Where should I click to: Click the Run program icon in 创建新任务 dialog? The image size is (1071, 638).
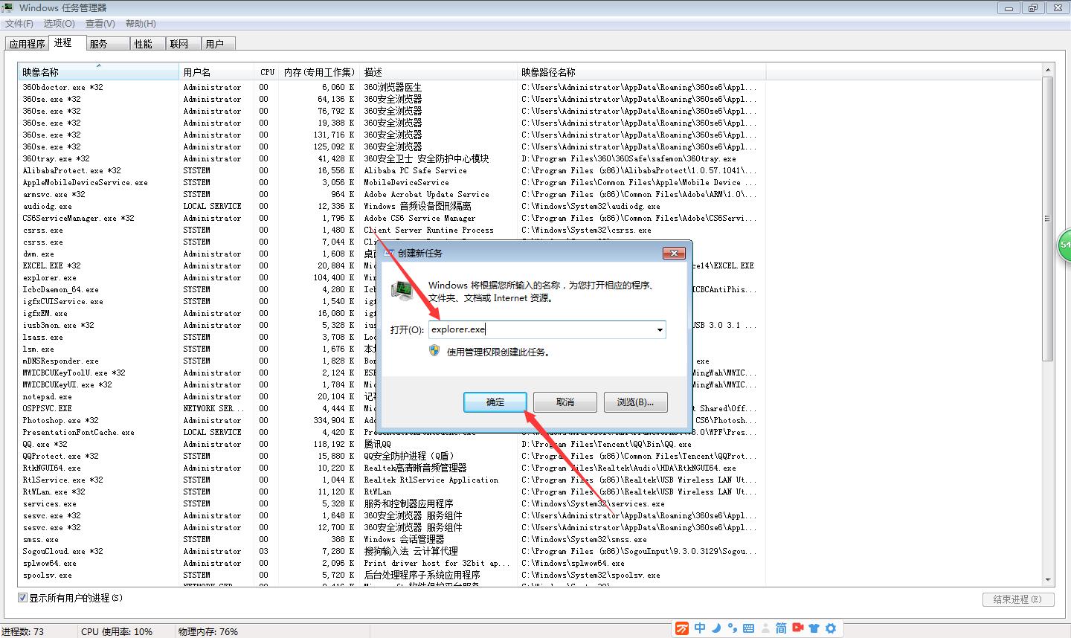pos(403,290)
